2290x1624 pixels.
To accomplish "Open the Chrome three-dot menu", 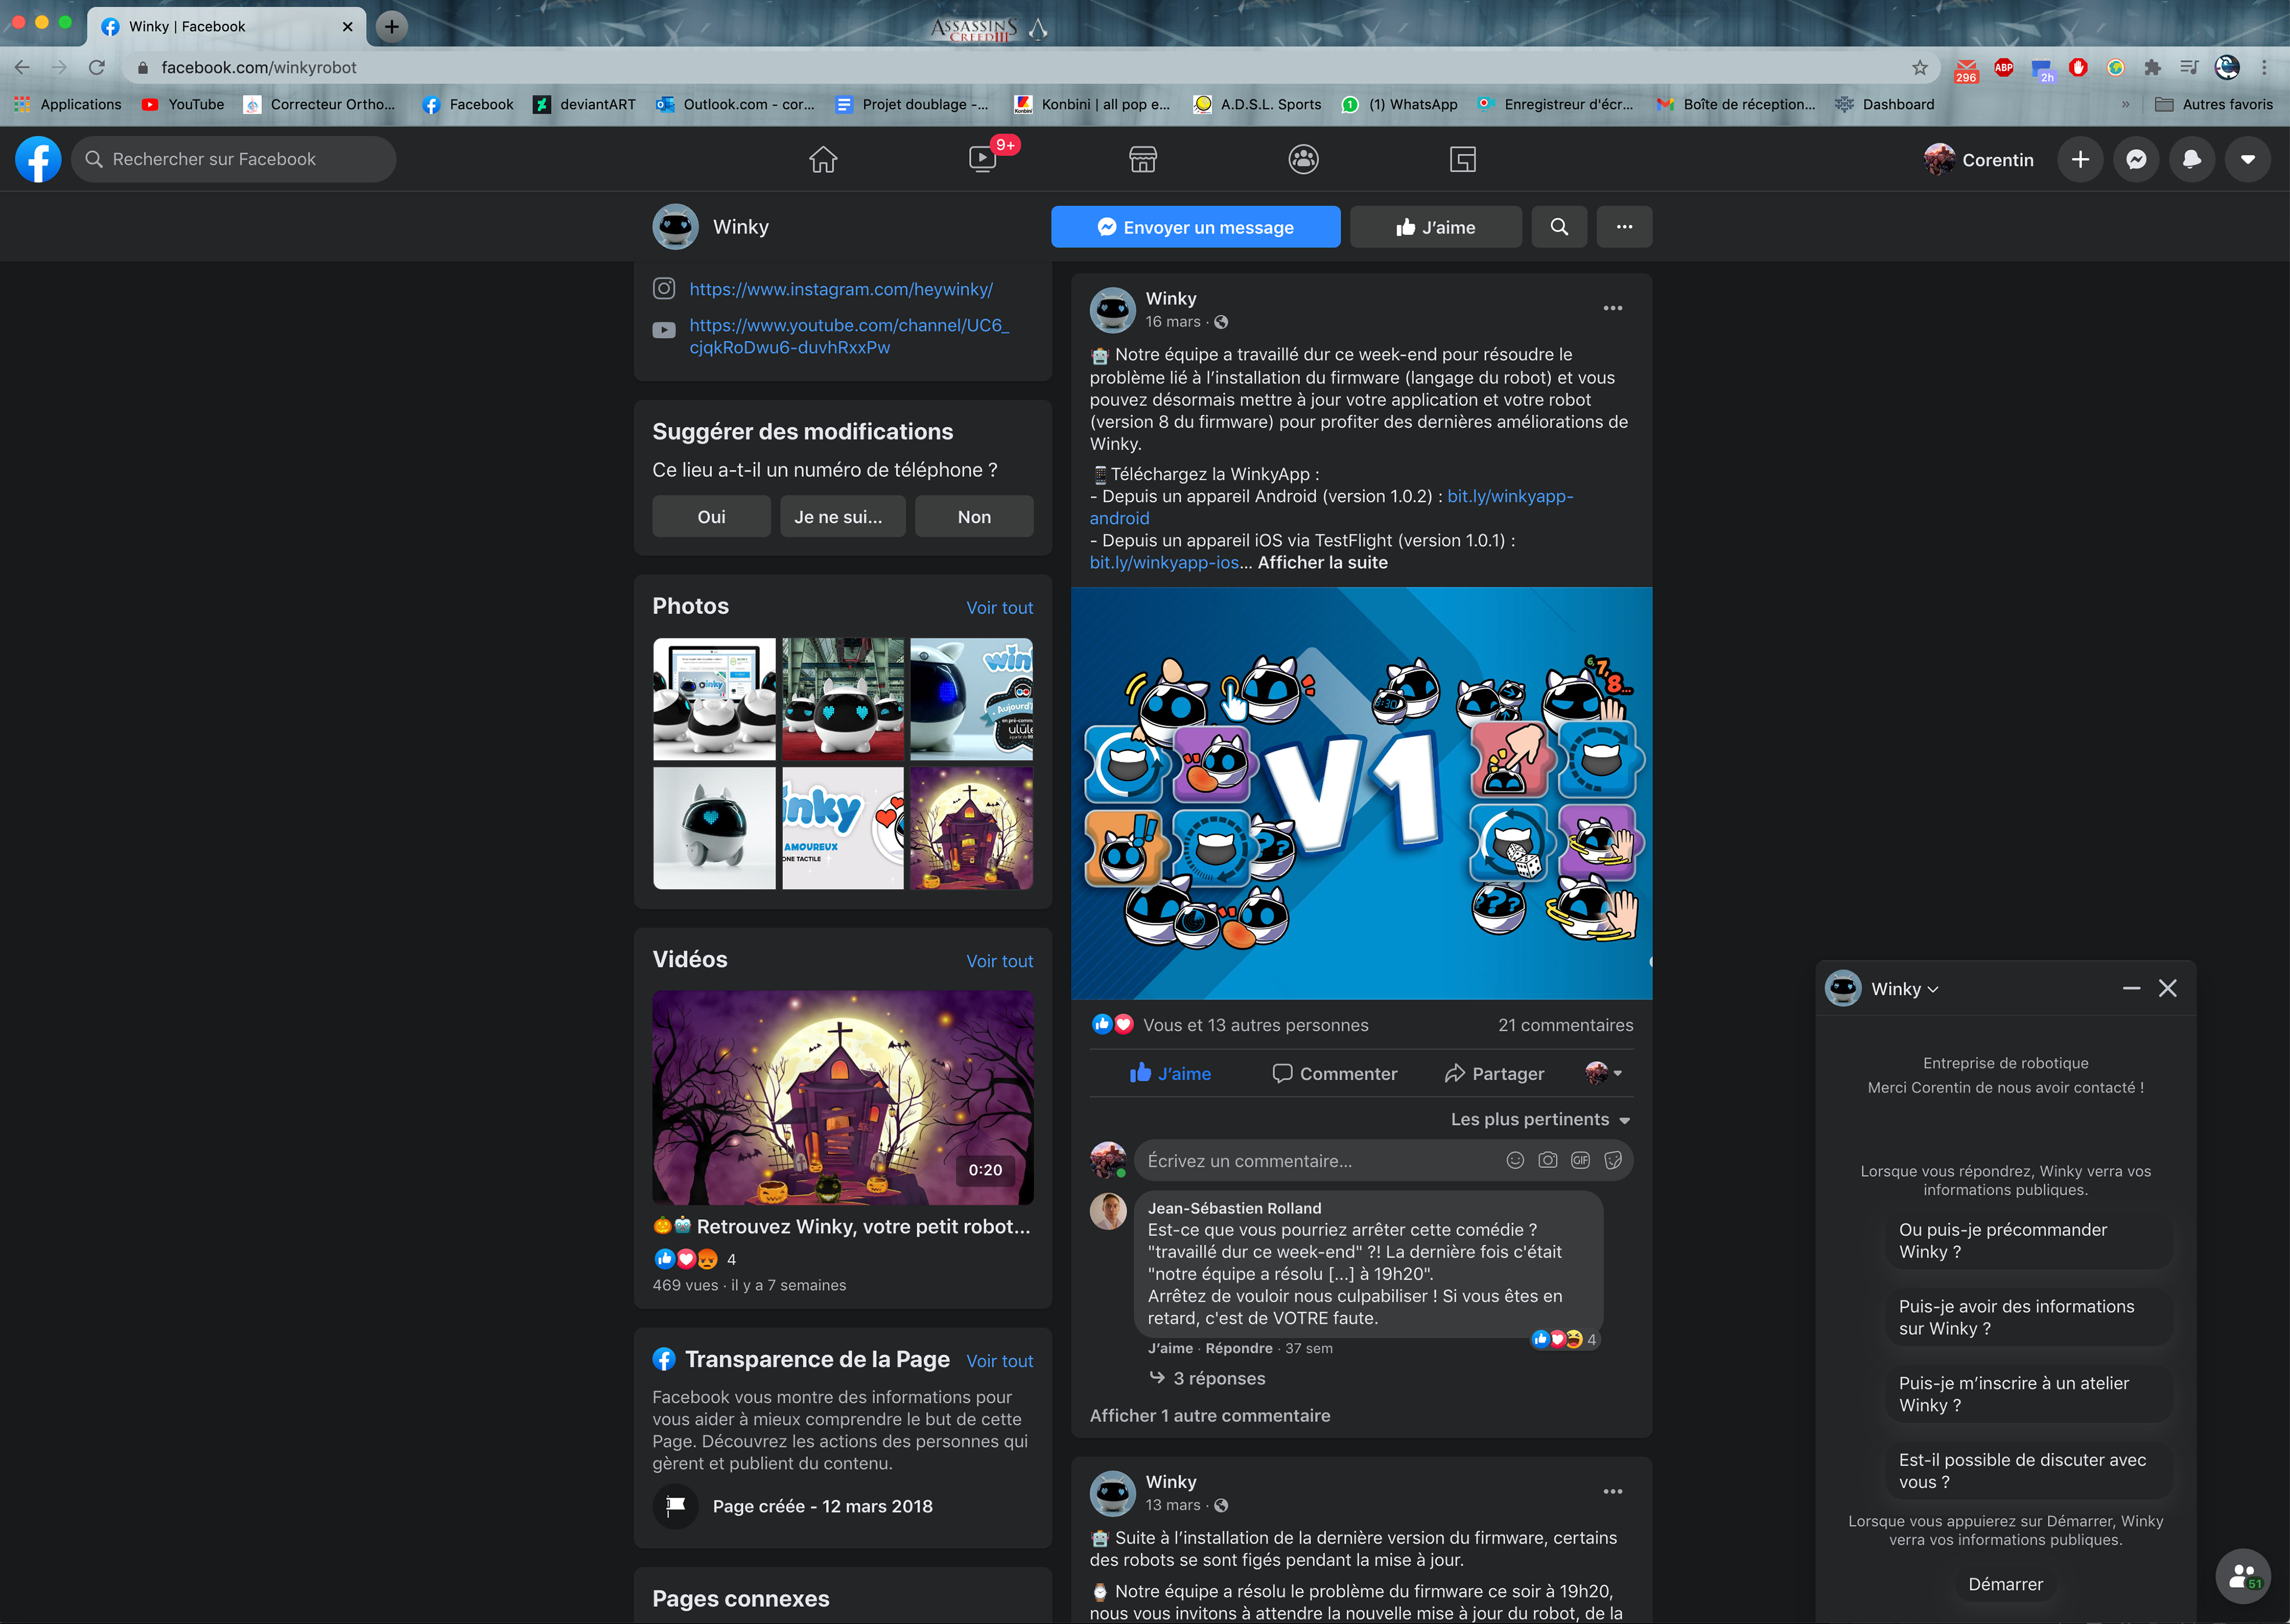I will (2264, 67).
